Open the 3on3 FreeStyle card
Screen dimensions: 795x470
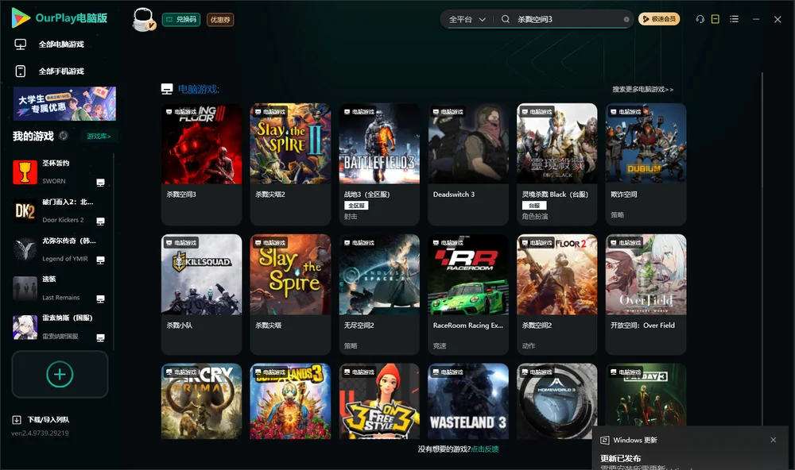click(379, 401)
